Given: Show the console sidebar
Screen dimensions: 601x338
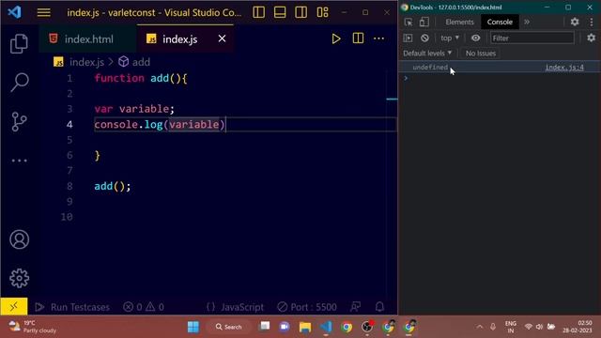Looking at the screenshot, I should (x=408, y=38).
